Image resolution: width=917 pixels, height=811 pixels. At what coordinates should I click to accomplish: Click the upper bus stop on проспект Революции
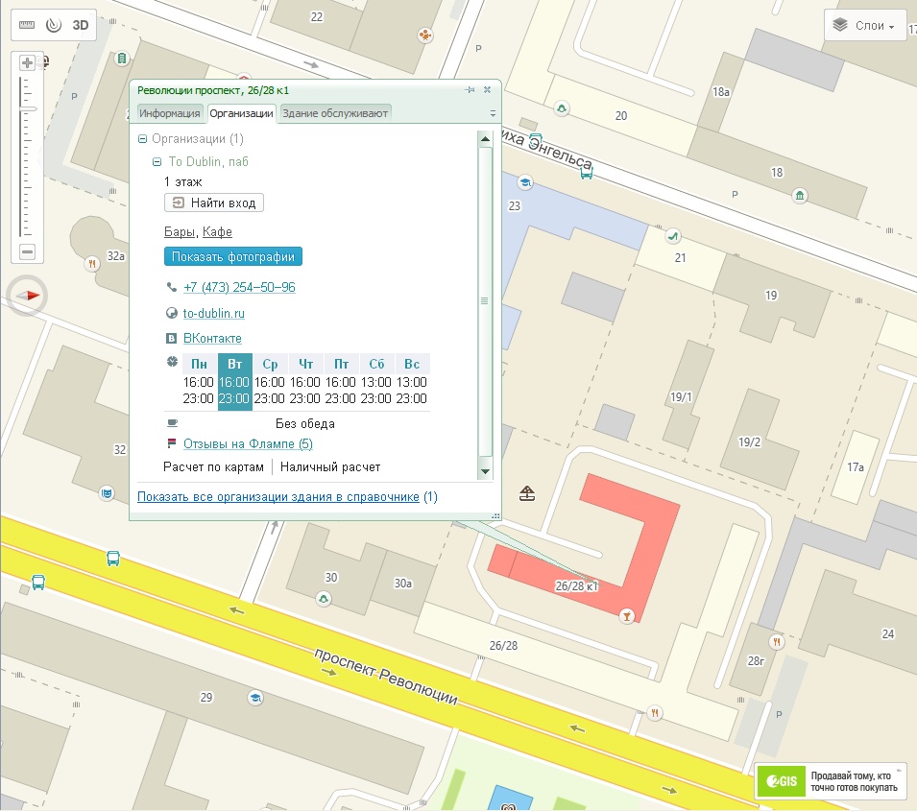coord(113,559)
